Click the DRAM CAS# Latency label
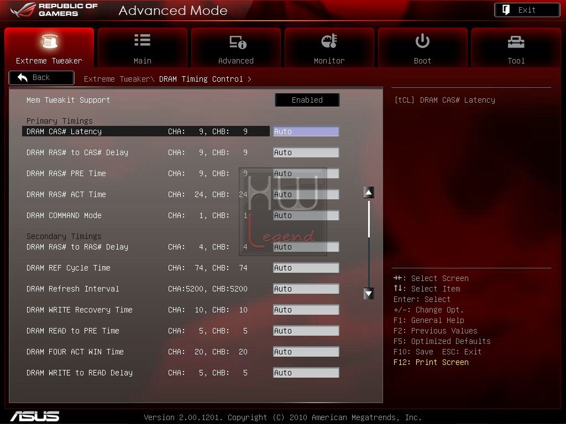Screen dimensions: 566x424 point(64,131)
